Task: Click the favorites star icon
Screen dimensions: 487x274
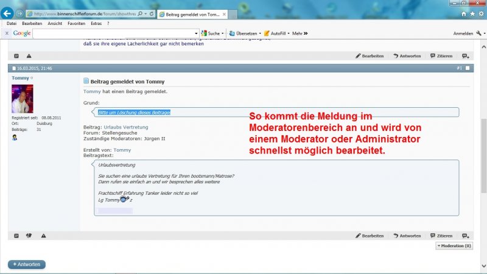Action: (472, 13)
